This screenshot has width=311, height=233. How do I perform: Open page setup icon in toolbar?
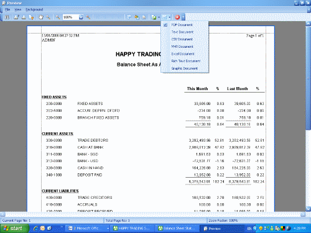[x=31, y=17]
